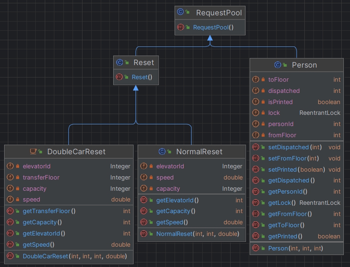Viewport: 350px width, 267px height.
Task: Select the speed field in DoubleCarReset
Action: [69, 199]
